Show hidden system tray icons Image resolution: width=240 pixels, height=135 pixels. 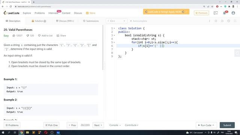[205, 132]
